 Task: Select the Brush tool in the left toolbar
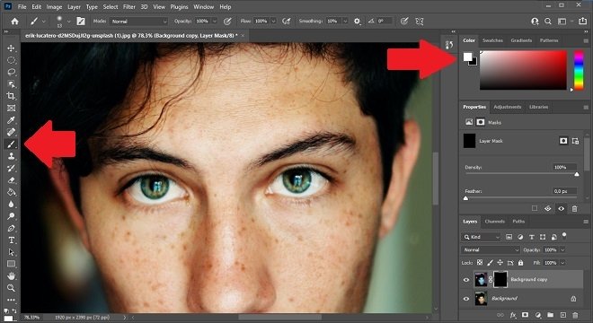tap(11, 144)
